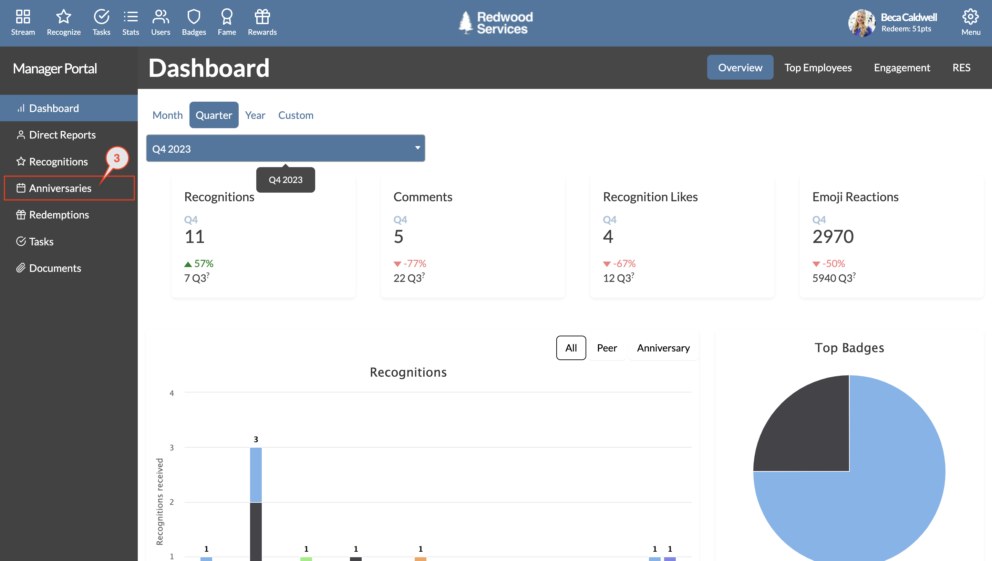Click the Direct Reports person icon
The image size is (992, 561).
click(21, 135)
